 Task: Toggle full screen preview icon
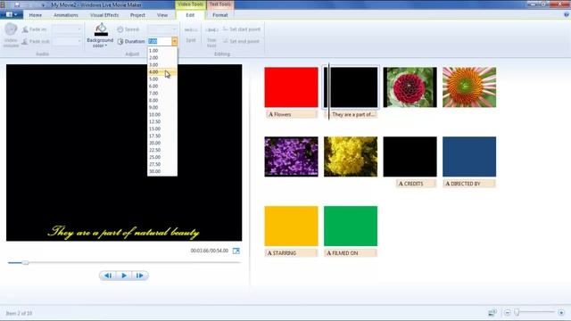236,251
